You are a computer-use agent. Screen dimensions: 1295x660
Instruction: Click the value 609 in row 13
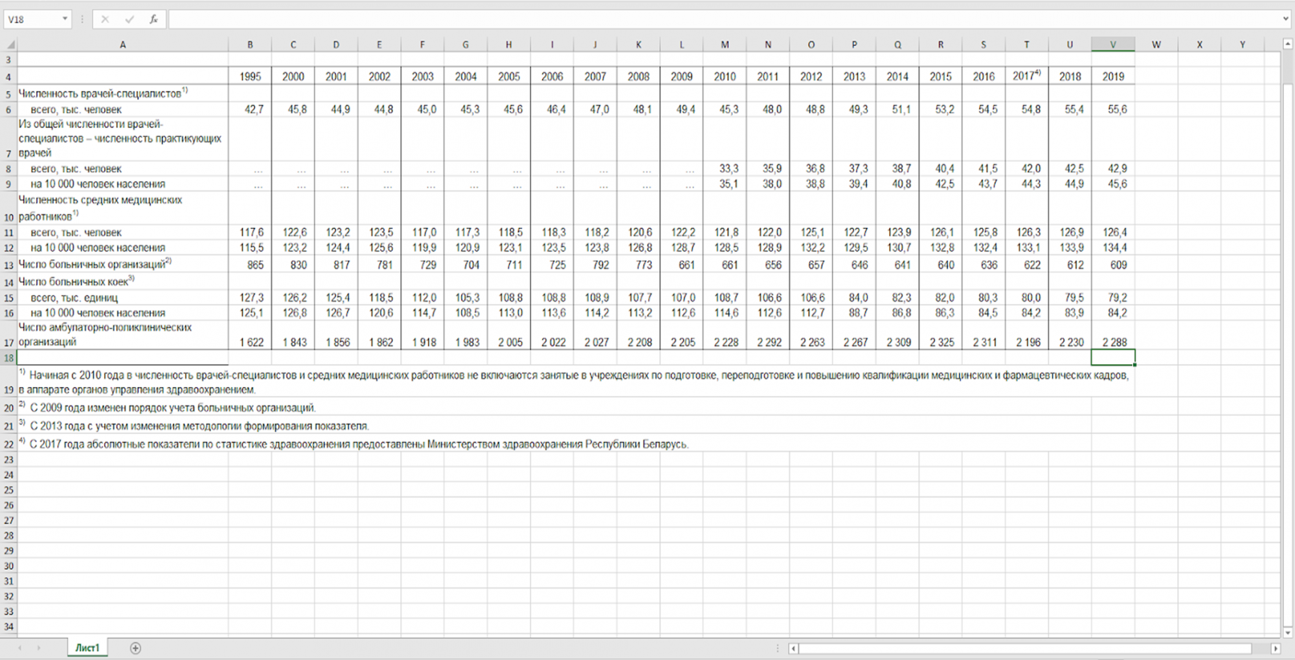click(x=1118, y=265)
